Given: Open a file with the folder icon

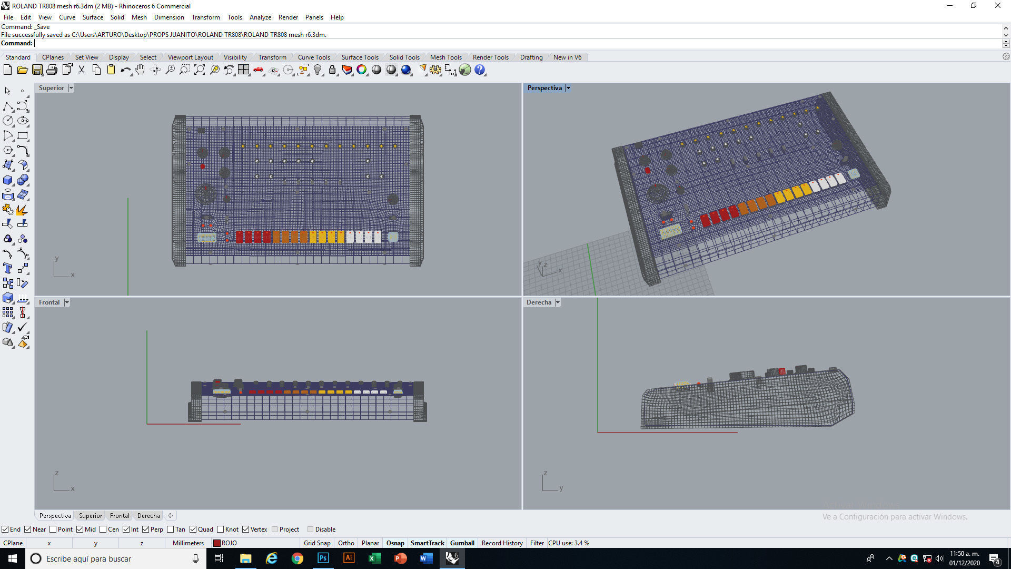Looking at the screenshot, I should pyautogui.click(x=22, y=70).
